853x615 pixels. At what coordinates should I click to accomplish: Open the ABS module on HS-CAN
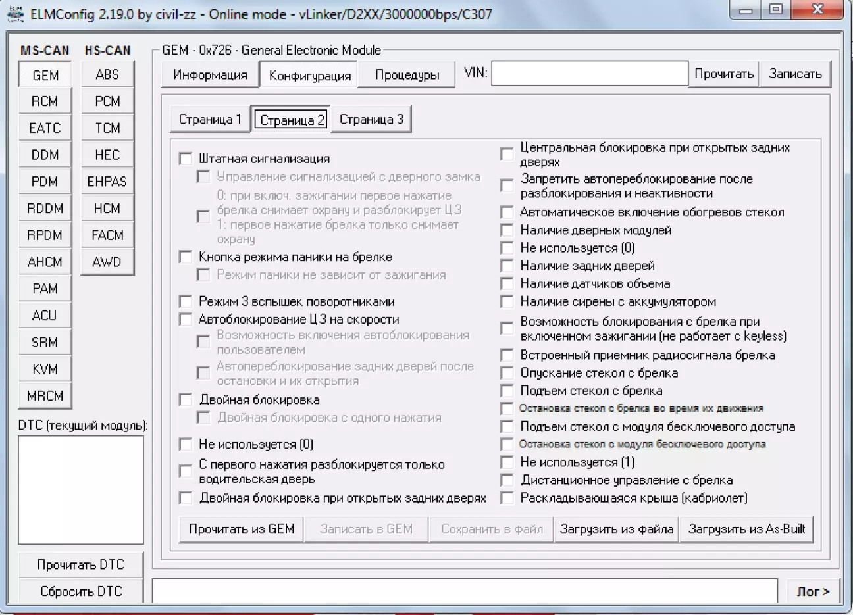(x=107, y=74)
